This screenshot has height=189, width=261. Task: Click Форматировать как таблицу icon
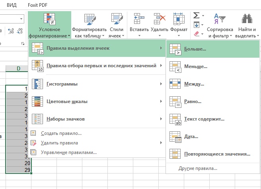click(90, 19)
